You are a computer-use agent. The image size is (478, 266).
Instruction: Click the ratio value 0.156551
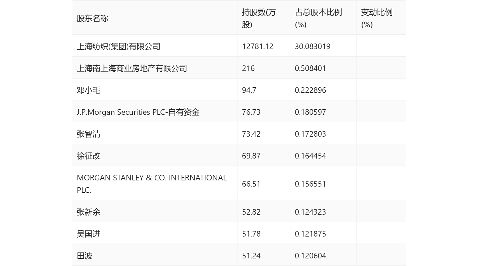(x=310, y=184)
